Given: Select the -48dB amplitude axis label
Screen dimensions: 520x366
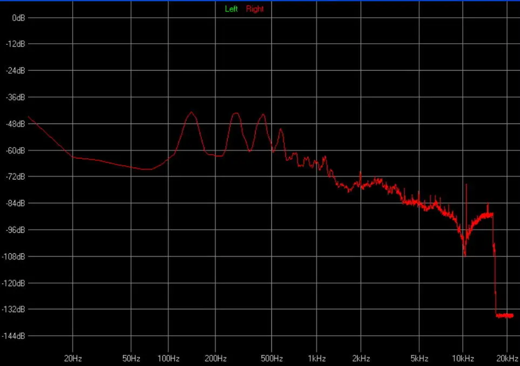Looking at the screenshot, I should point(16,124).
